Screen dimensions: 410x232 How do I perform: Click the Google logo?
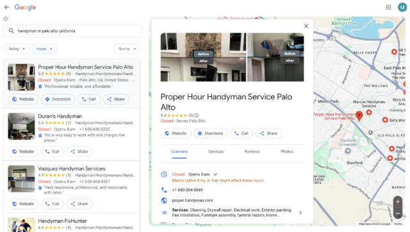click(26, 7)
